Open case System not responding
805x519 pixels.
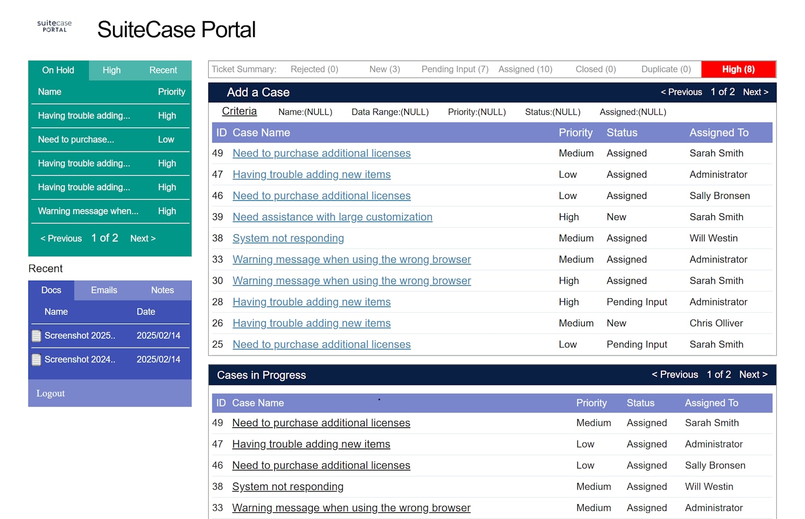(x=288, y=238)
